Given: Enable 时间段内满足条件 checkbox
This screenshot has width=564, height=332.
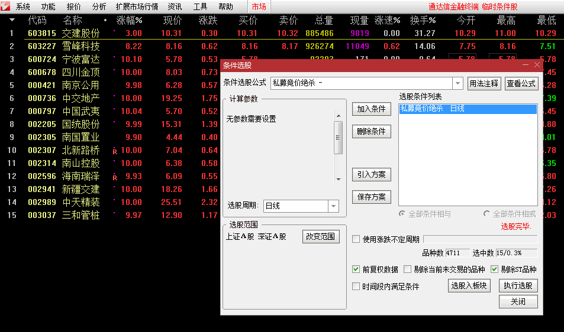Looking at the screenshot, I should pyautogui.click(x=356, y=286).
